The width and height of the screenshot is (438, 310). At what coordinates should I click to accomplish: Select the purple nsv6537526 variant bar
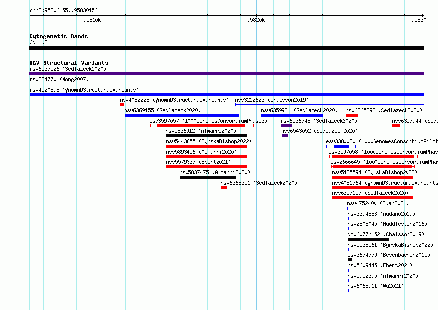[x=226, y=74]
